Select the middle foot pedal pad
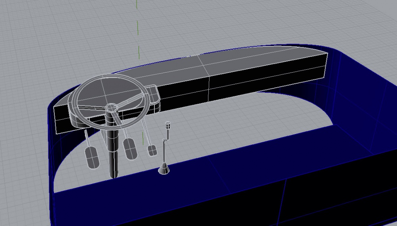397x226 pixels. (130, 149)
